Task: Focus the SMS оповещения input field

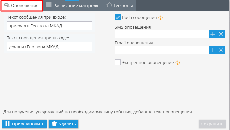Action: click(162, 34)
